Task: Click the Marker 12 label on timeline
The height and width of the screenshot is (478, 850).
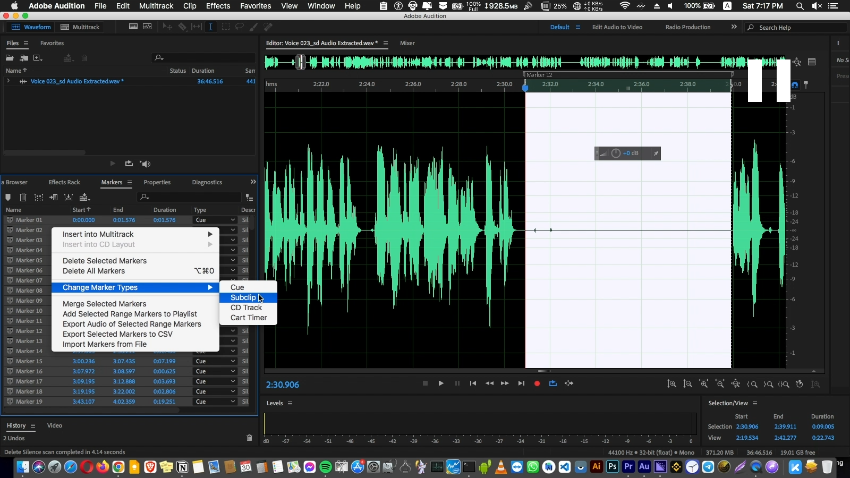Action: pos(540,75)
